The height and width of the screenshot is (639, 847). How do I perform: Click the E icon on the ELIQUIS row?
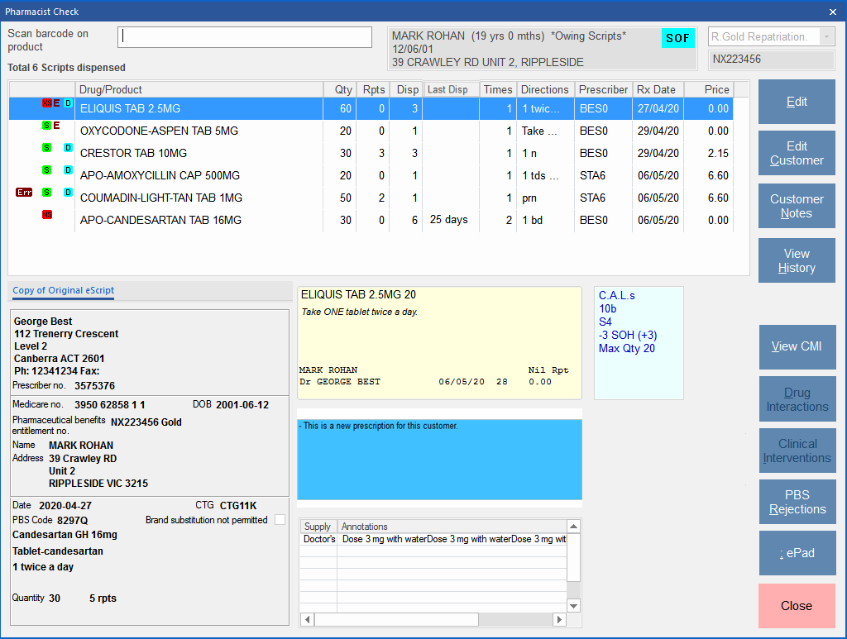click(x=57, y=103)
